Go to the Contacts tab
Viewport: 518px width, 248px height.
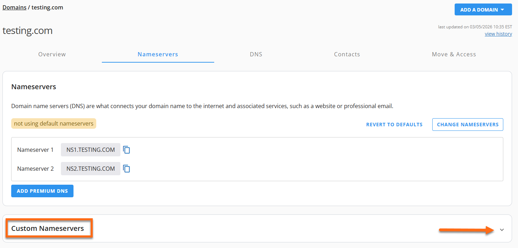(347, 54)
